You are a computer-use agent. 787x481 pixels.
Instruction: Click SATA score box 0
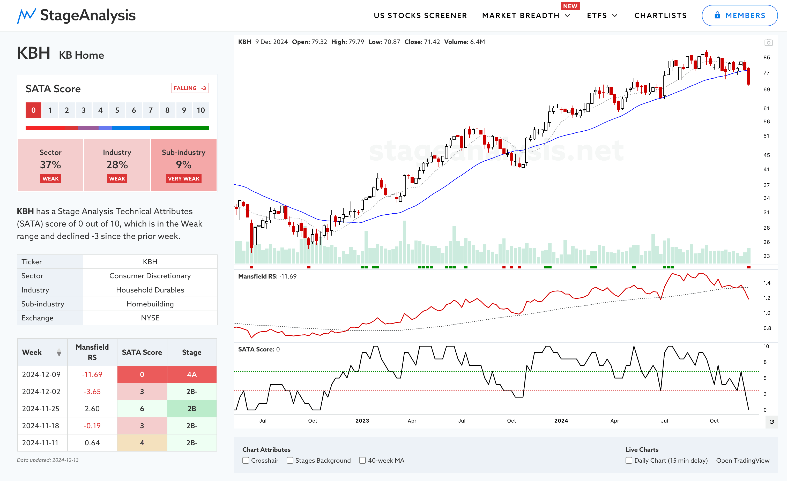(x=33, y=110)
